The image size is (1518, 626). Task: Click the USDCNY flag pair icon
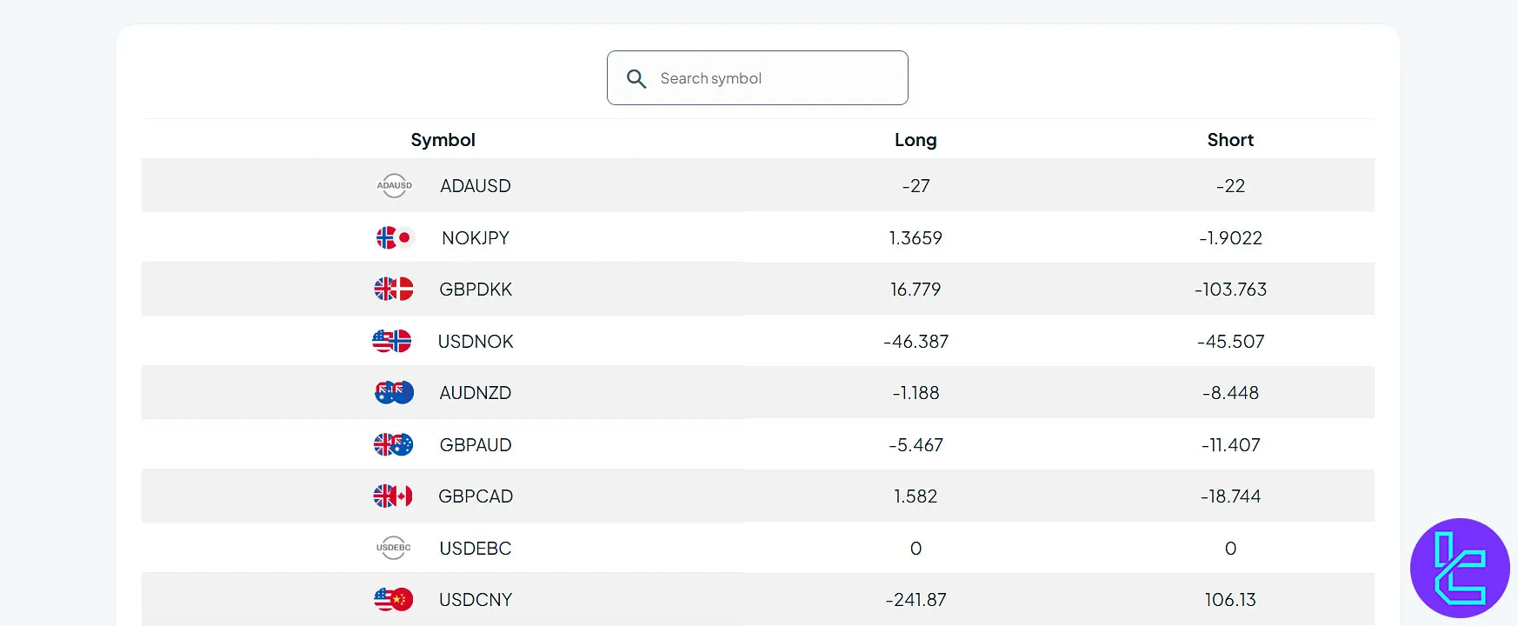click(x=394, y=599)
